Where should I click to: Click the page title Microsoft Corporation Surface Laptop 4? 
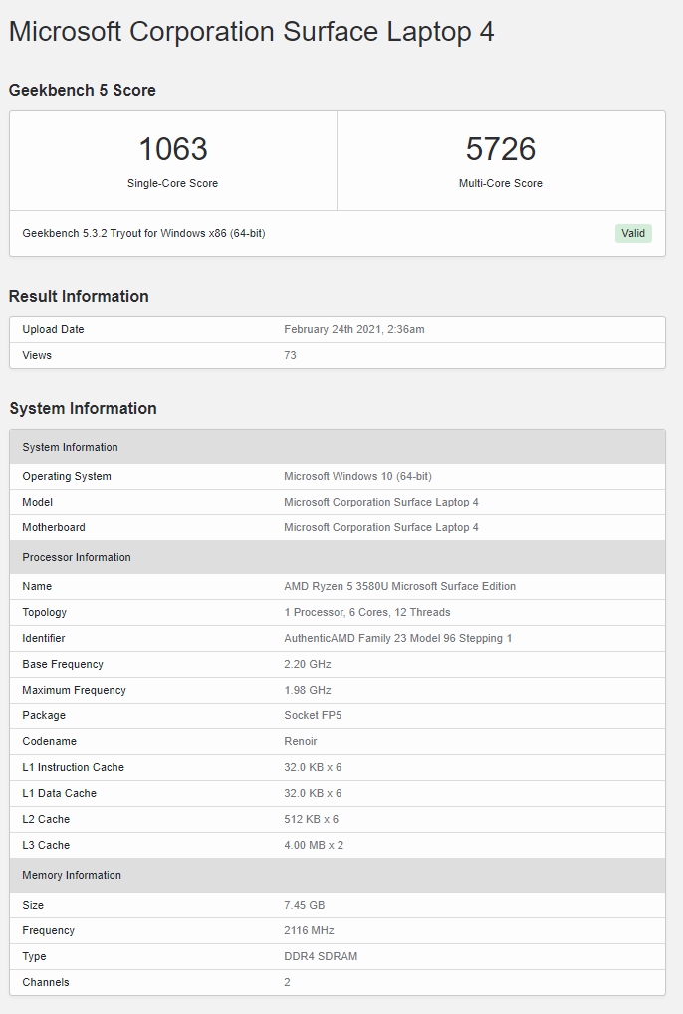pyautogui.click(x=252, y=32)
